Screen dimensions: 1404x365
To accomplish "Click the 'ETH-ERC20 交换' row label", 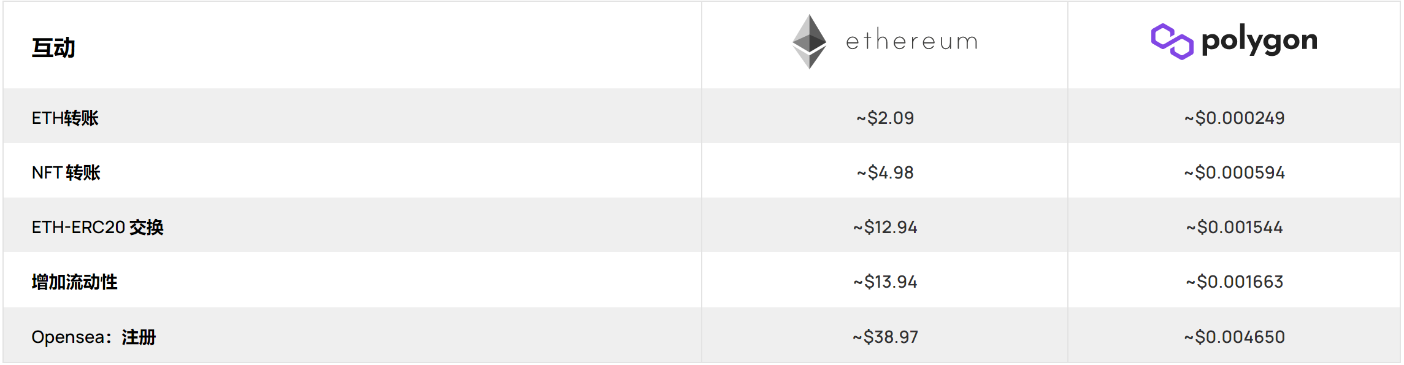I will coord(98,227).
